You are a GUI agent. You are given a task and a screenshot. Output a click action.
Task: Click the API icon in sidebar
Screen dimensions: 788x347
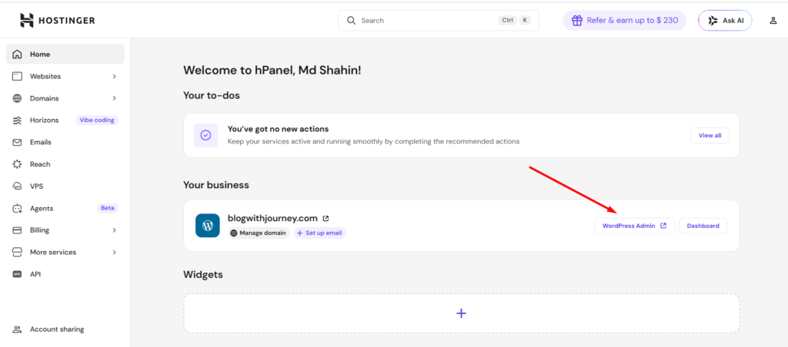click(x=17, y=274)
